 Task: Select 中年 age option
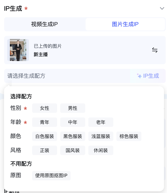pyautogui.click(x=73, y=122)
